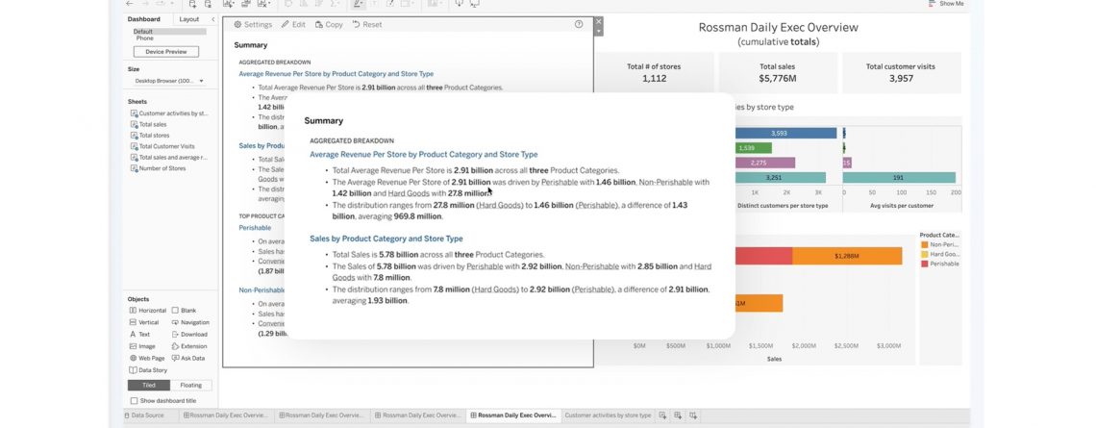Click the 'Total customer visits' card

[x=901, y=73]
